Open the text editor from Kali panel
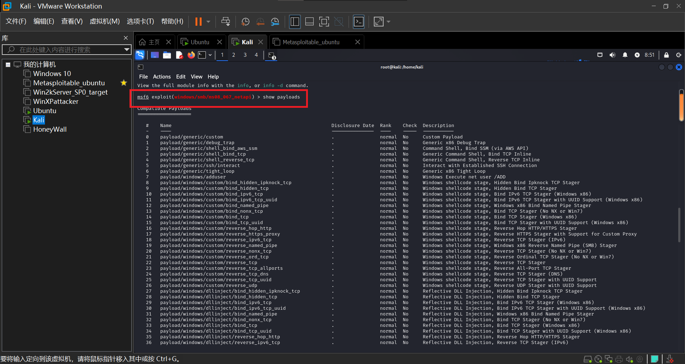This screenshot has width=685, height=364. point(179,55)
